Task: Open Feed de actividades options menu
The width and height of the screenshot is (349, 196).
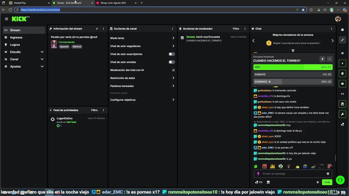Action: pos(103,110)
